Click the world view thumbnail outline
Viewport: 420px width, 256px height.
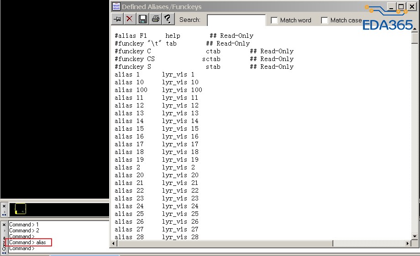tap(21, 209)
